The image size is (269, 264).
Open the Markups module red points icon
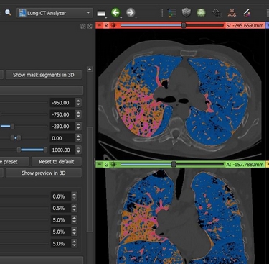(232, 13)
